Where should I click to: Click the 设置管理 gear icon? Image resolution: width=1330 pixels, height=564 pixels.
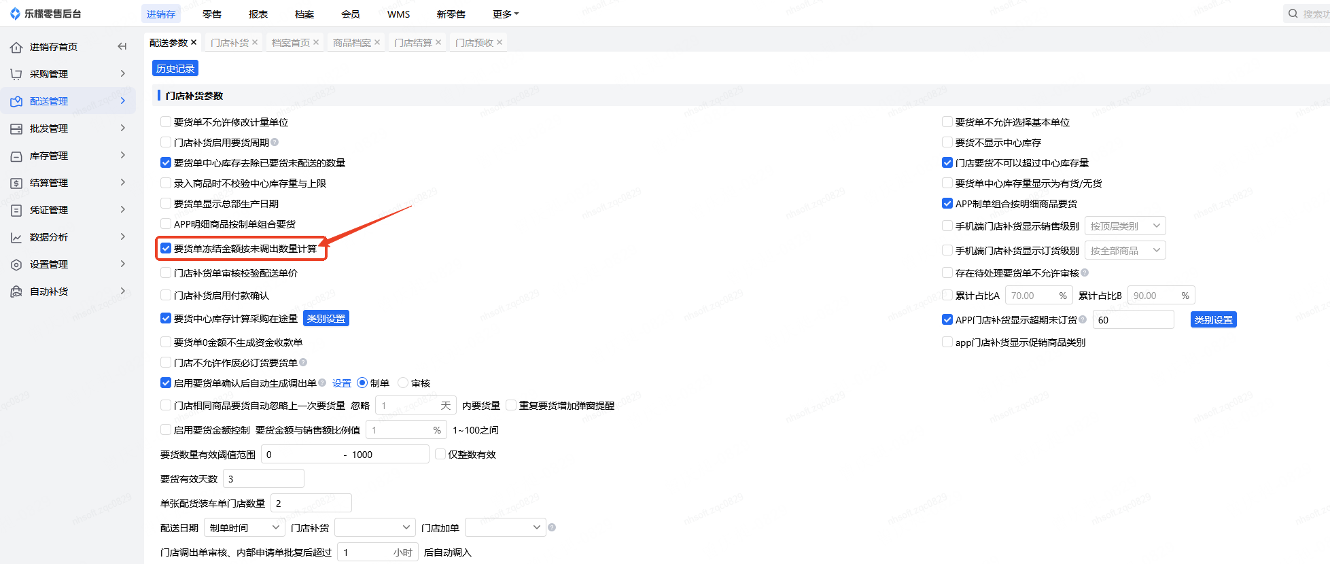coord(16,264)
